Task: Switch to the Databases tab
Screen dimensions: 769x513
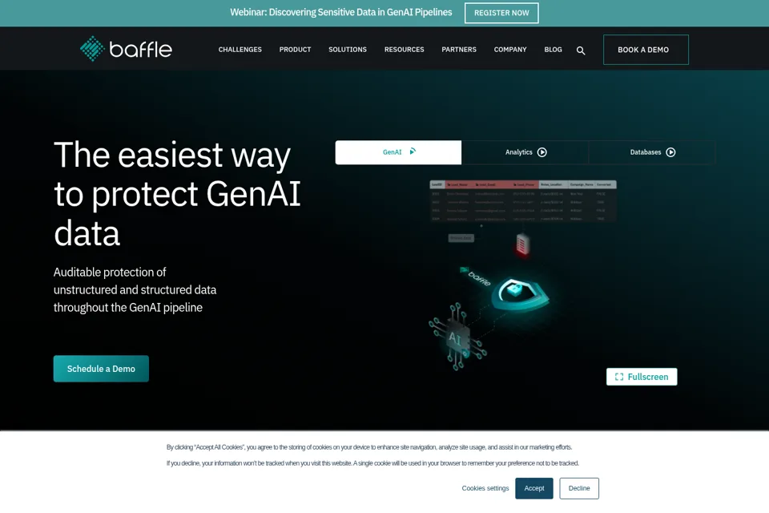Action: click(652, 152)
